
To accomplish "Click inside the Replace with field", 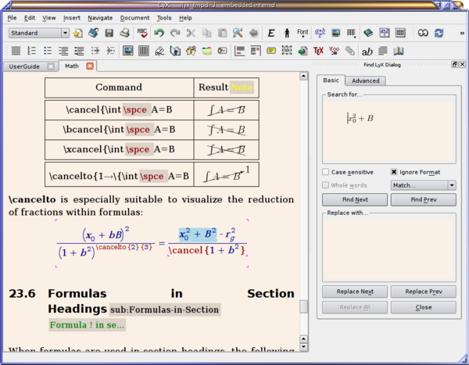I will [x=388, y=249].
